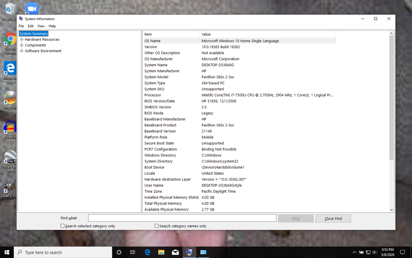
Task: Open the Zoom desktop shortcut
Action: (32, 8)
